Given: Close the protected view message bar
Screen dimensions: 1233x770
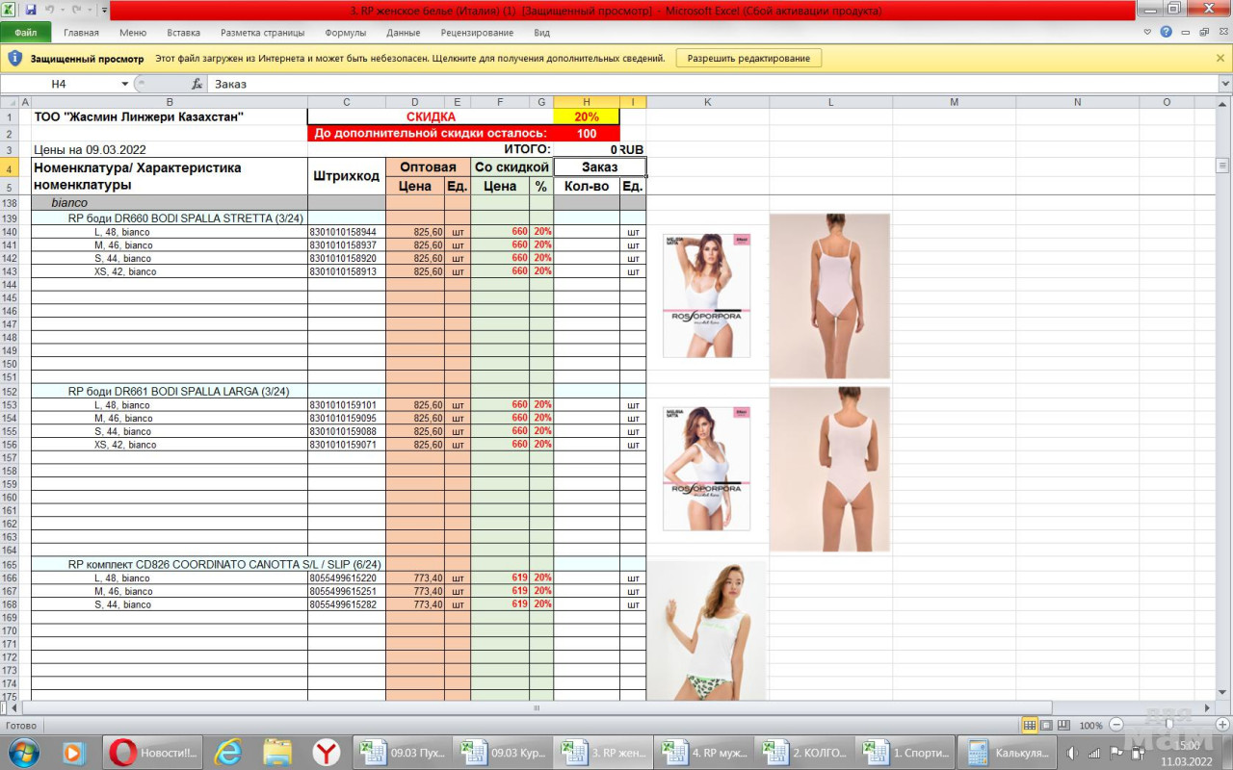Looking at the screenshot, I should 1220,58.
